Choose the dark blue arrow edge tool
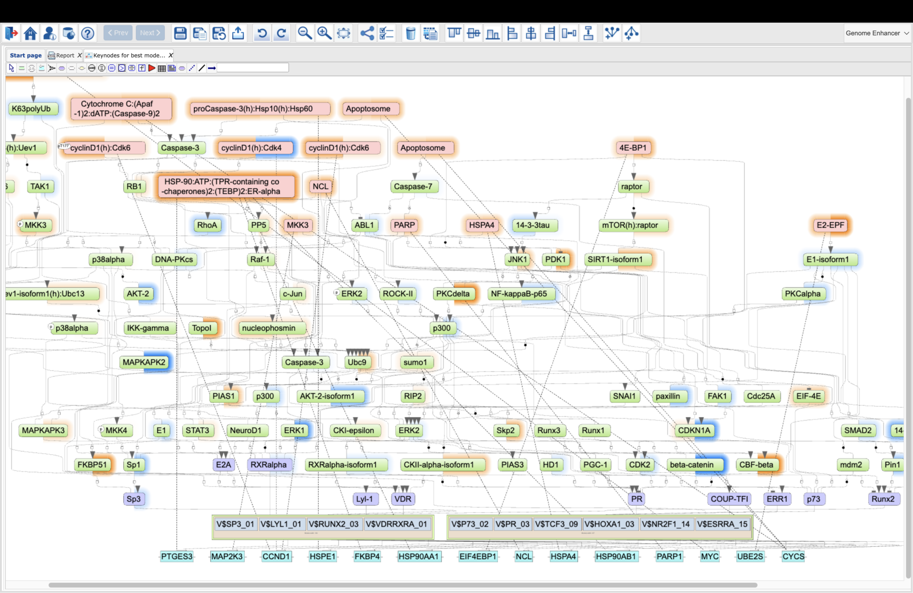The image size is (913, 593). (x=212, y=68)
